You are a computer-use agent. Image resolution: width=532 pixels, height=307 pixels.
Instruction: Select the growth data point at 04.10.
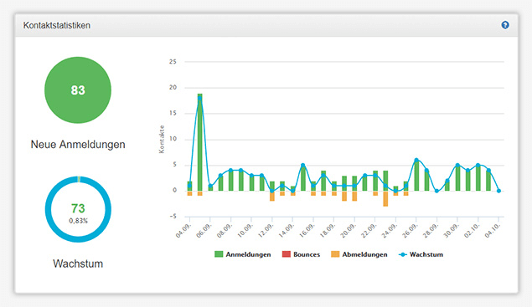[498, 191]
